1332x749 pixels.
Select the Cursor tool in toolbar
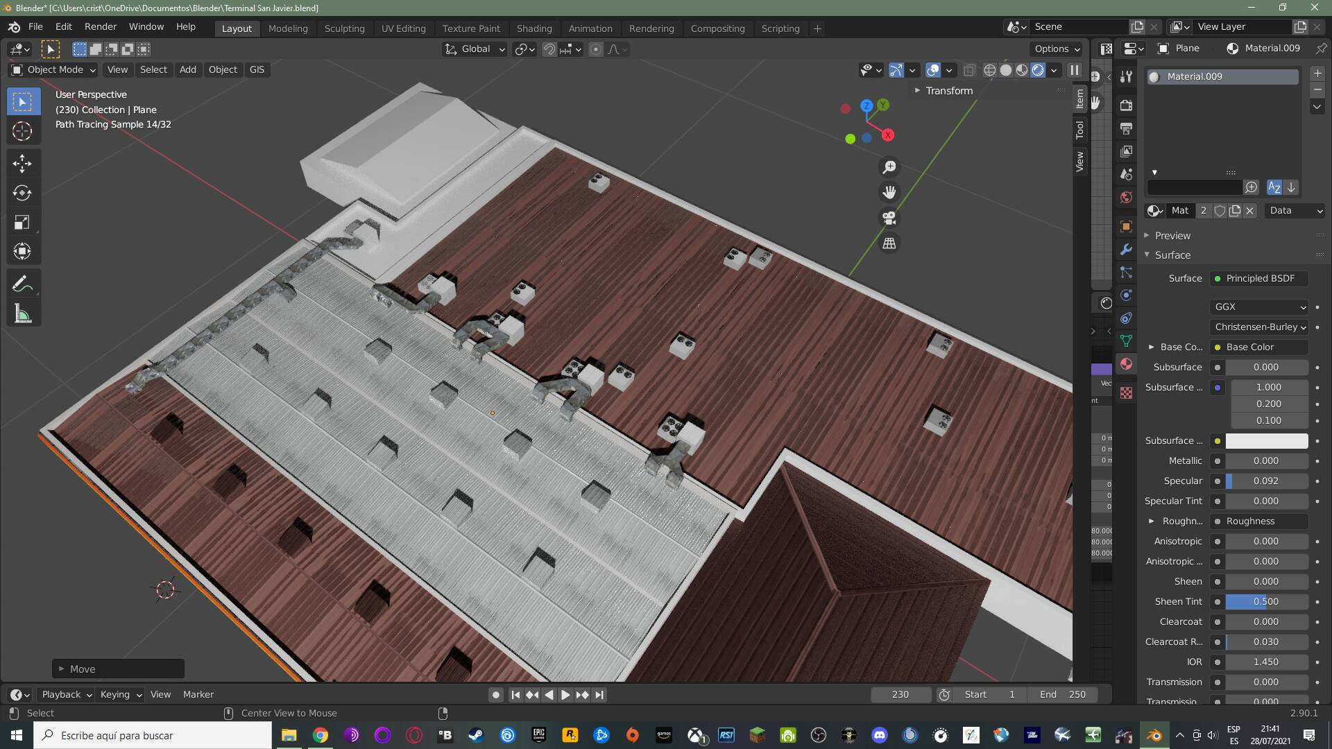click(x=22, y=132)
